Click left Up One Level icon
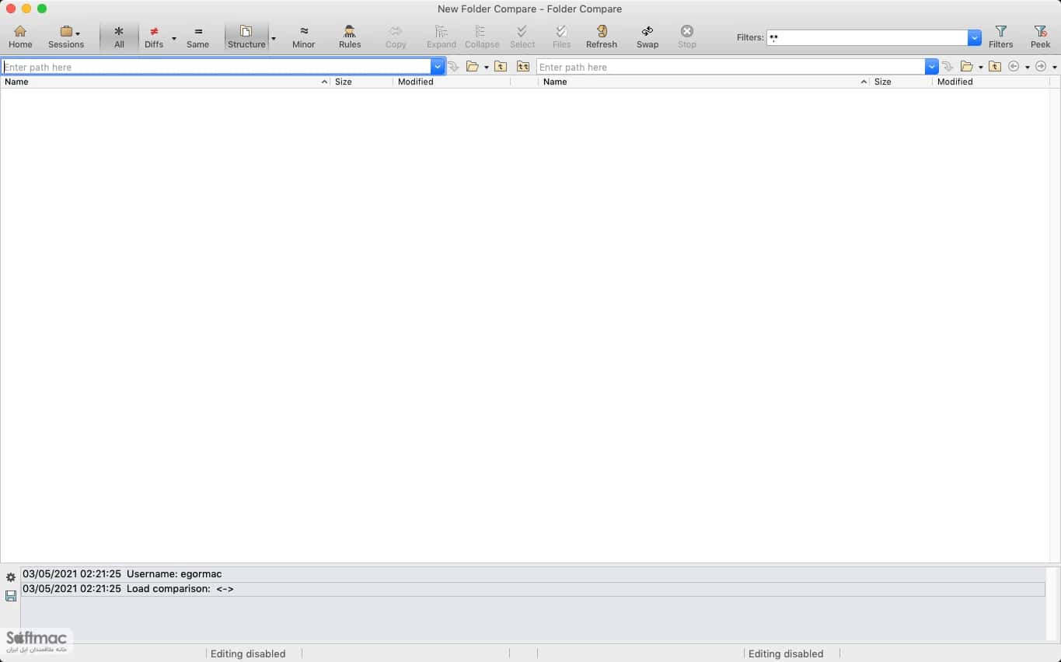Image resolution: width=1061 pixels, height=662 pixels. (x=501, y=67)
